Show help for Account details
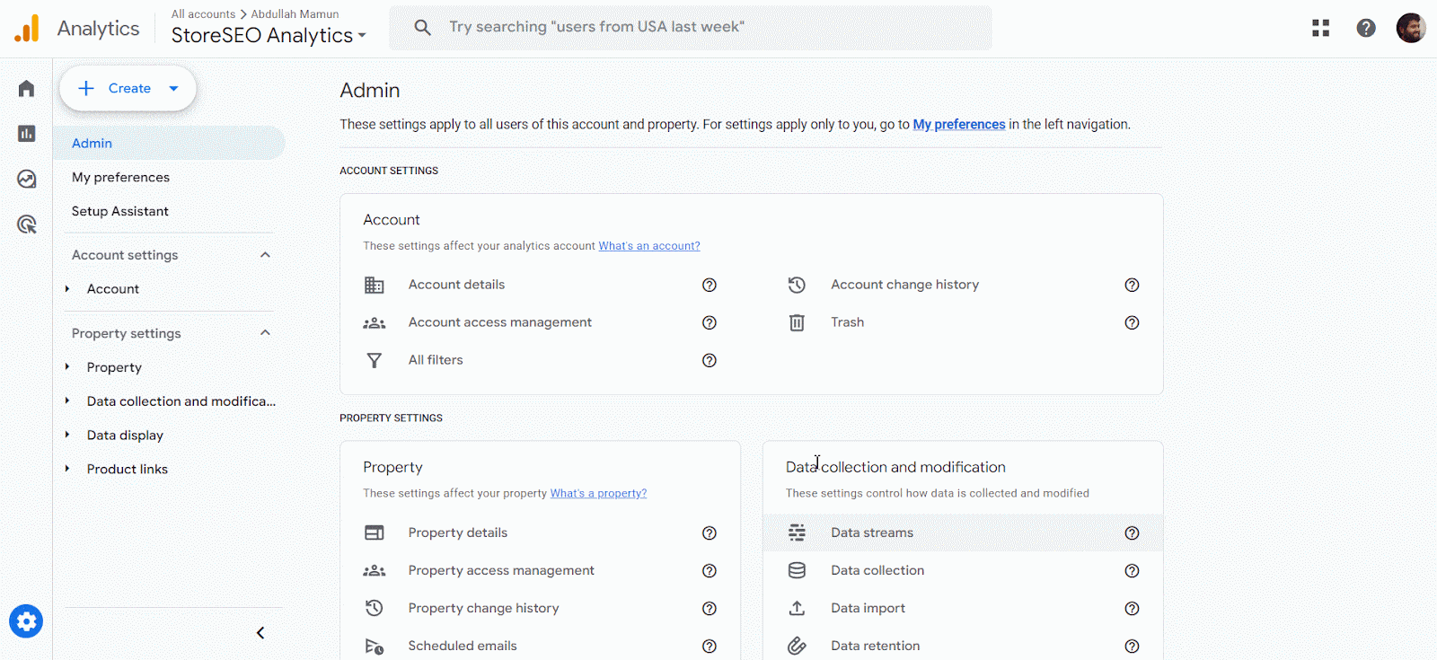Image resolution: width=1437 pixels, height=660 pixels. click(710, 285)
